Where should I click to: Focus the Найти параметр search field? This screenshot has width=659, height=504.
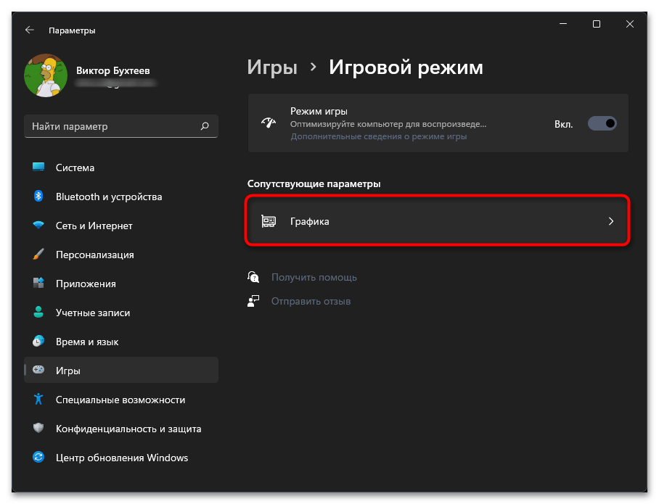pos(121,126)
